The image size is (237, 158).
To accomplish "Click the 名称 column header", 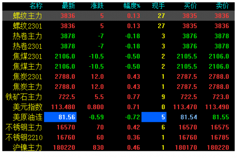I will pyautogui.click(x=36, y=6).
